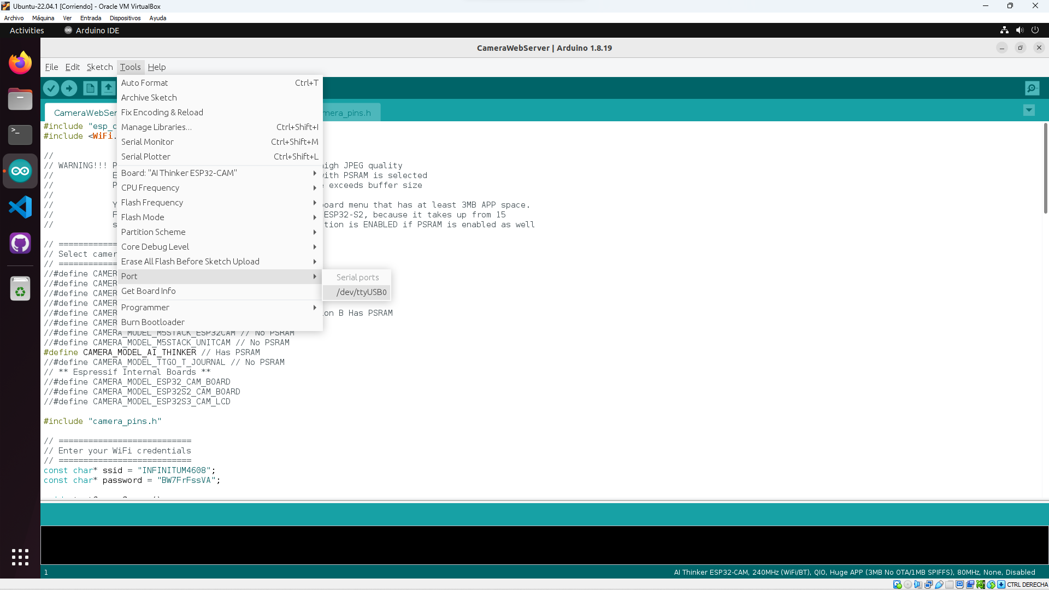Screen dimensions: 1049x590
Task: Open GitHub Desktop dock icon
Action: 20,243
